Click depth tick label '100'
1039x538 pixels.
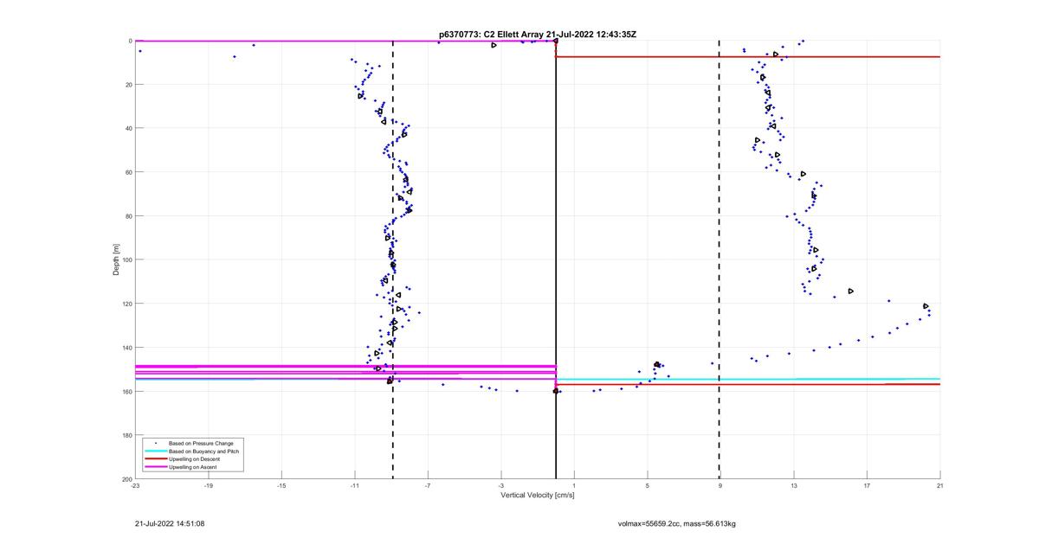[x=126, y=259]
